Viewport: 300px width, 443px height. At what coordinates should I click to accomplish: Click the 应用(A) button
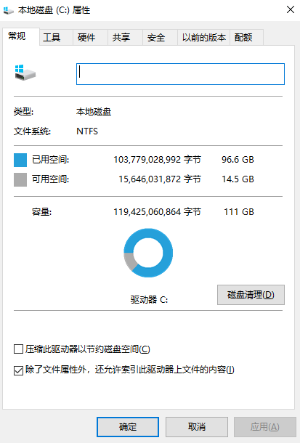pyautogui.click(x=265, y=426)
